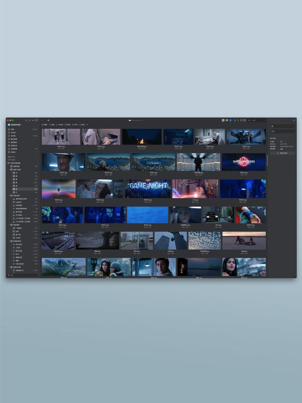Select the black car with headlights thumbnail
Screen dimensions: 302x403
(x=218, y=215)
